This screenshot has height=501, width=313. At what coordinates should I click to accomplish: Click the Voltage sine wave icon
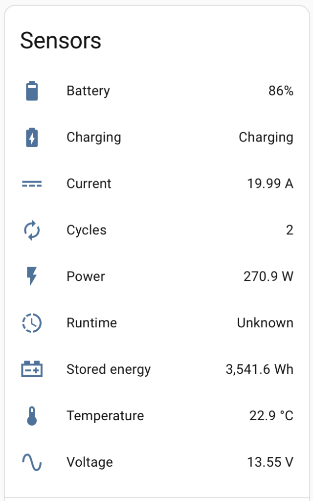32,462
